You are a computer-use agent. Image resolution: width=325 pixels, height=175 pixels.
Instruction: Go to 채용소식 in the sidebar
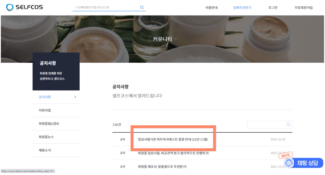pos(43,150)
